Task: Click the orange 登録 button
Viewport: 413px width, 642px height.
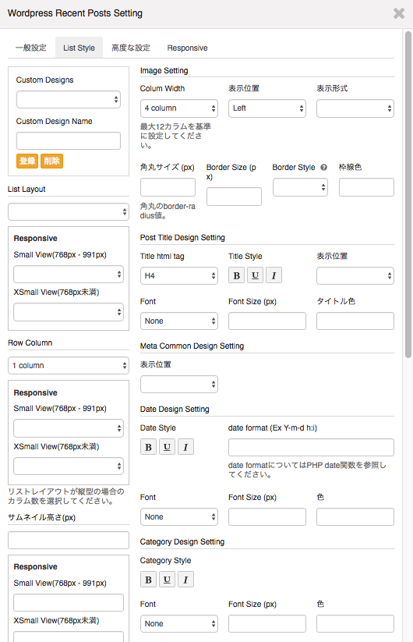Action: pos(27,161)
